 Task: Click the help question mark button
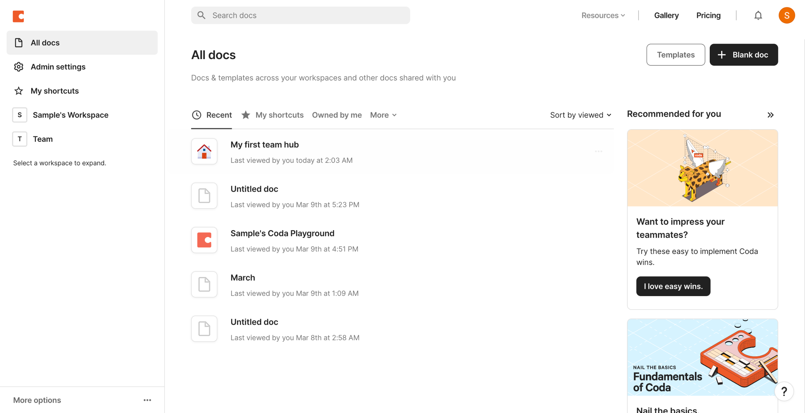(784, 391)
